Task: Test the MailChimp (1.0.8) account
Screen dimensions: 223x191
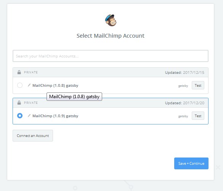Action: (198, 85)
